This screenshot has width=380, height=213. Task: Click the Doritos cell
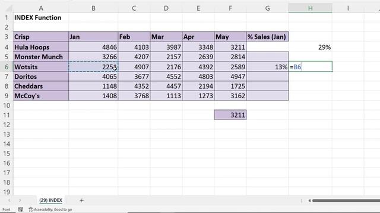click(41, 76)
